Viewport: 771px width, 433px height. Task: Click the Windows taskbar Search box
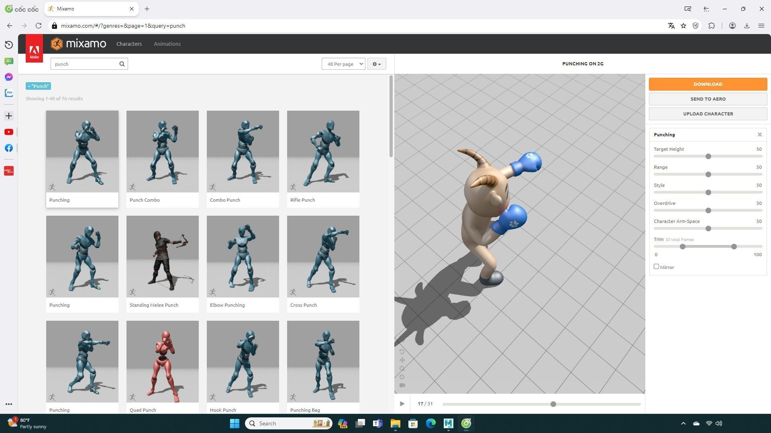coord(289,423)
